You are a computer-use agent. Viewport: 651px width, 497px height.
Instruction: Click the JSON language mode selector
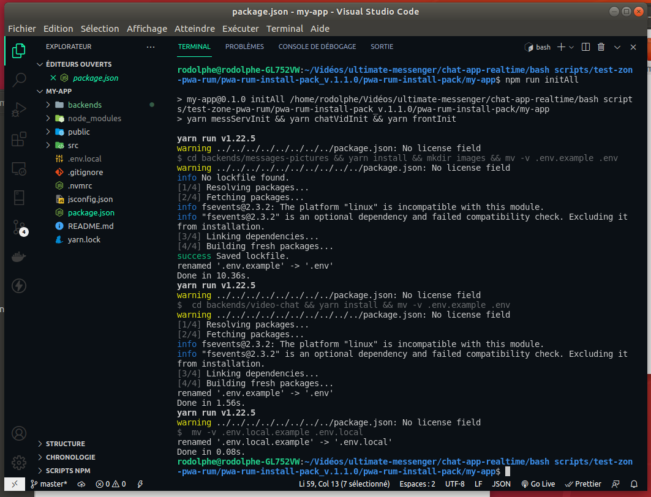[x=501, y=484]
